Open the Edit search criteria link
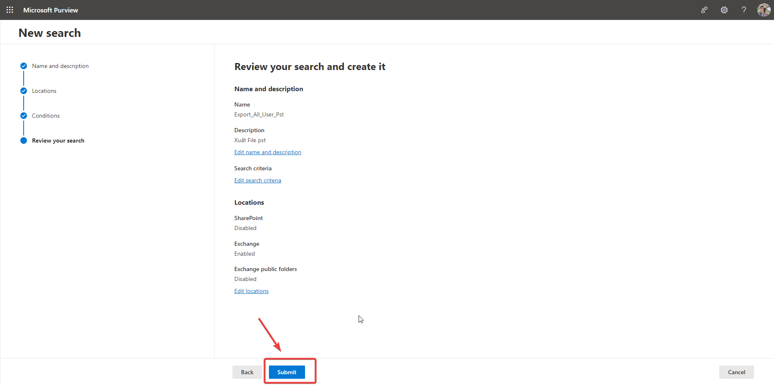Screen dimensions: 774x385 pyautogui.click(x=258, y=180)
